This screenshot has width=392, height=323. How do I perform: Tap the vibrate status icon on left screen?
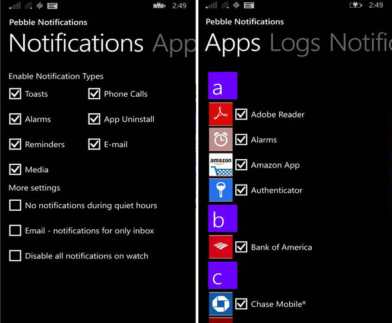[40, 6]
